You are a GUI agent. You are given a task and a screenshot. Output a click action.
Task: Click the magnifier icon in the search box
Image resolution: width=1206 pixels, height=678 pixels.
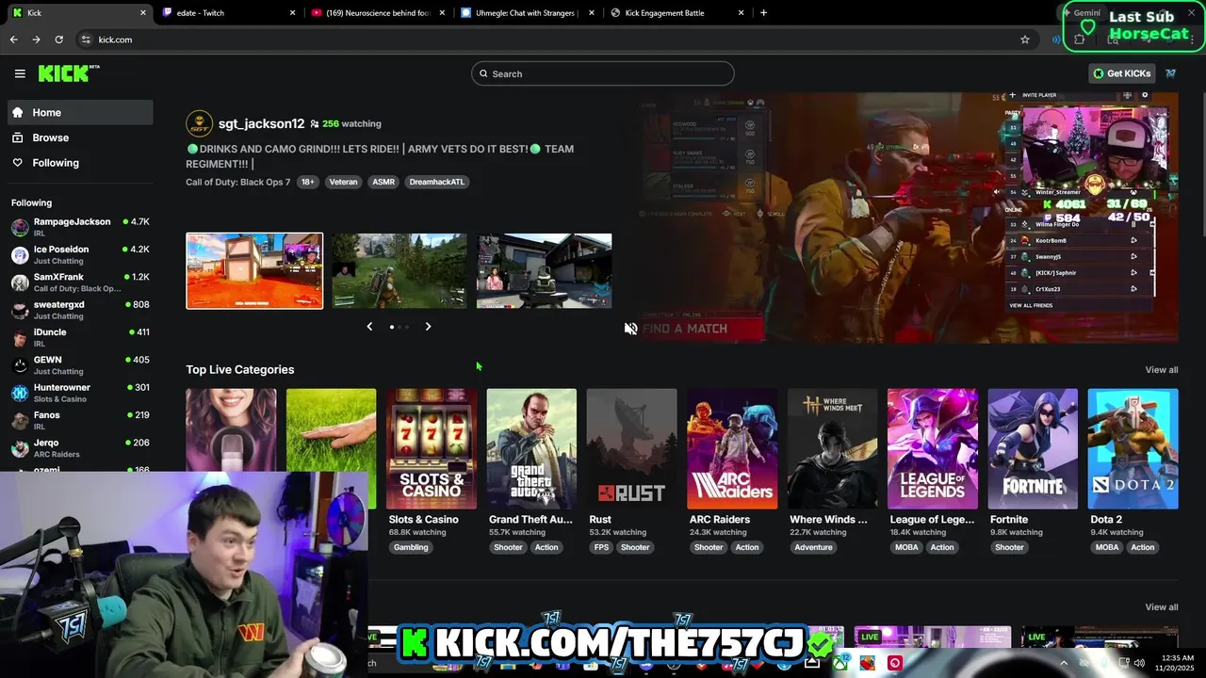484,73
